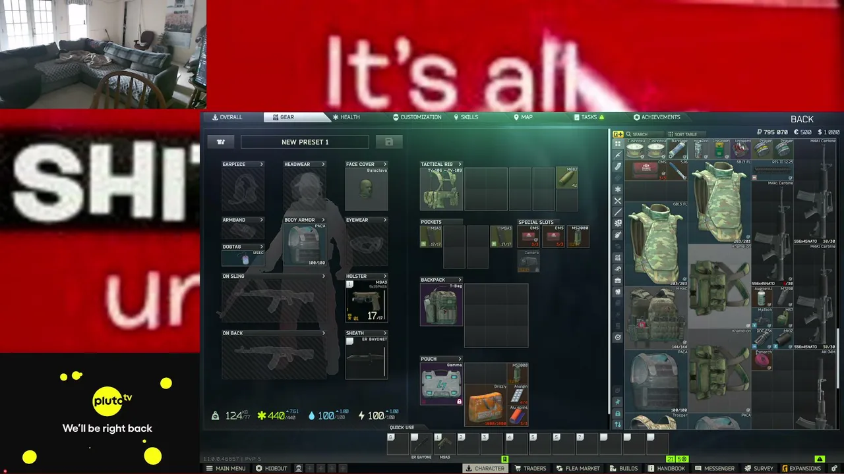Open the Survey screen
844x474 pixels.
[x=759, y=469]
